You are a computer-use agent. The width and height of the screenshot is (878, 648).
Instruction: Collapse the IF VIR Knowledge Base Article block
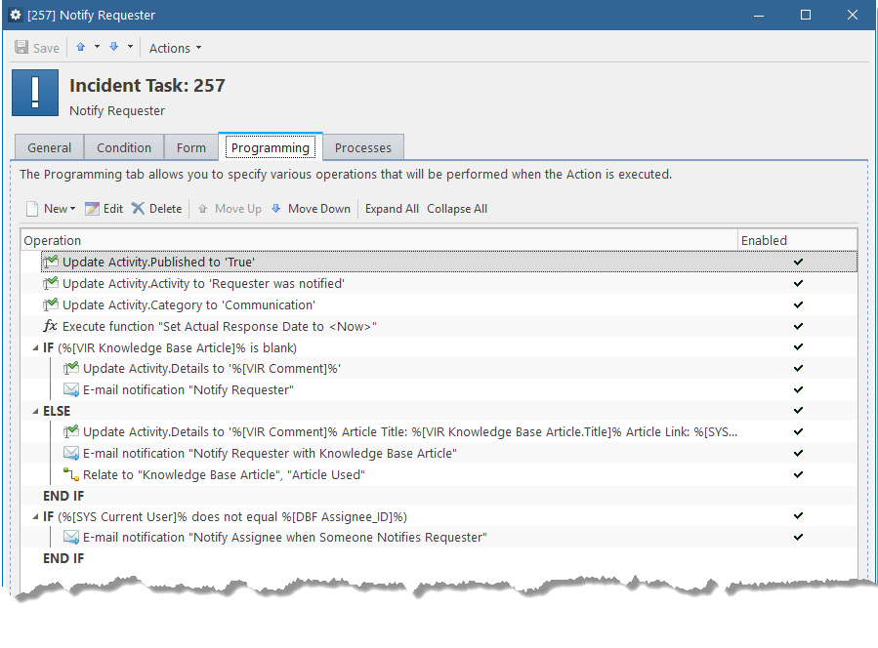click(35, 348)
